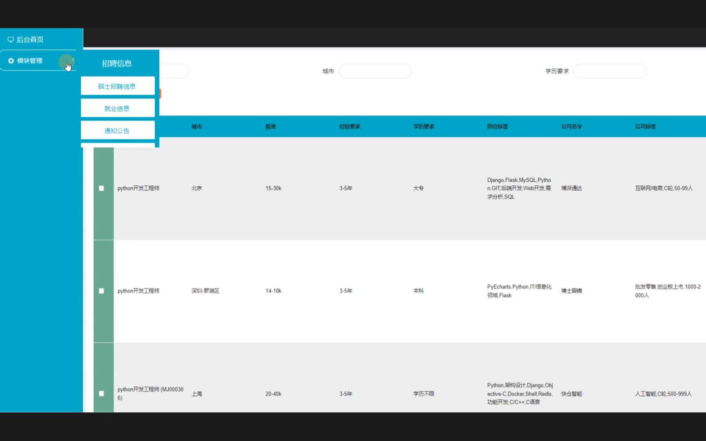Image resolution: width=706 pixels, height=441 pixels.
Task: Select 硕士招聘信息 in the submenu
Action: coord(118,86)
